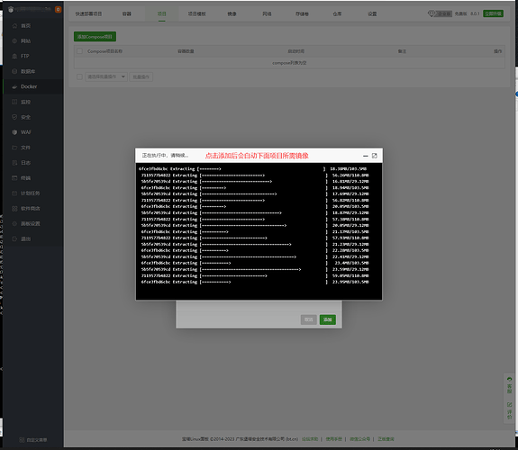This screenshot has width=518, height=450.
Task: Click the 客服 side widget at right edge
Action: 509,385
